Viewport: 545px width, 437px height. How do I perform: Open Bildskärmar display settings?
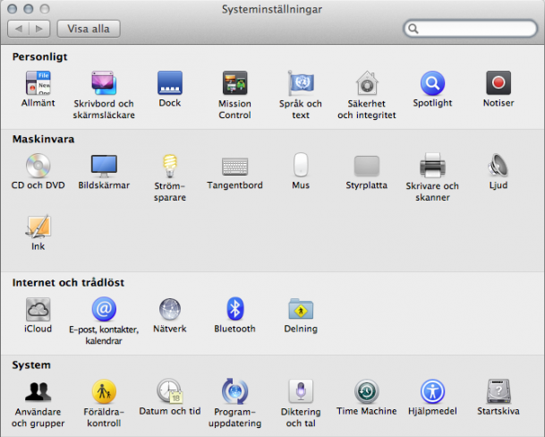(x=104, y=166)
